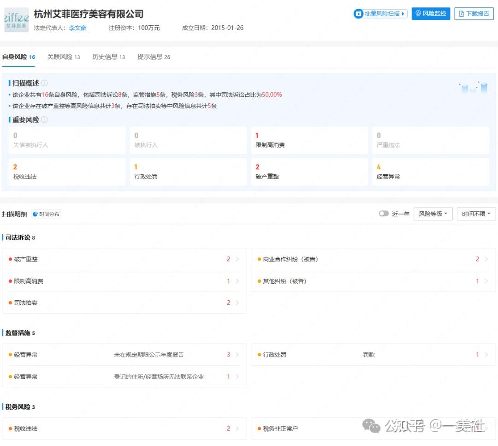Viewport: 498px width, 446px height.
Task: Expand 税收违法 row chevron in 税务风险
Action: pyautogui.click(x=237, y=428)
